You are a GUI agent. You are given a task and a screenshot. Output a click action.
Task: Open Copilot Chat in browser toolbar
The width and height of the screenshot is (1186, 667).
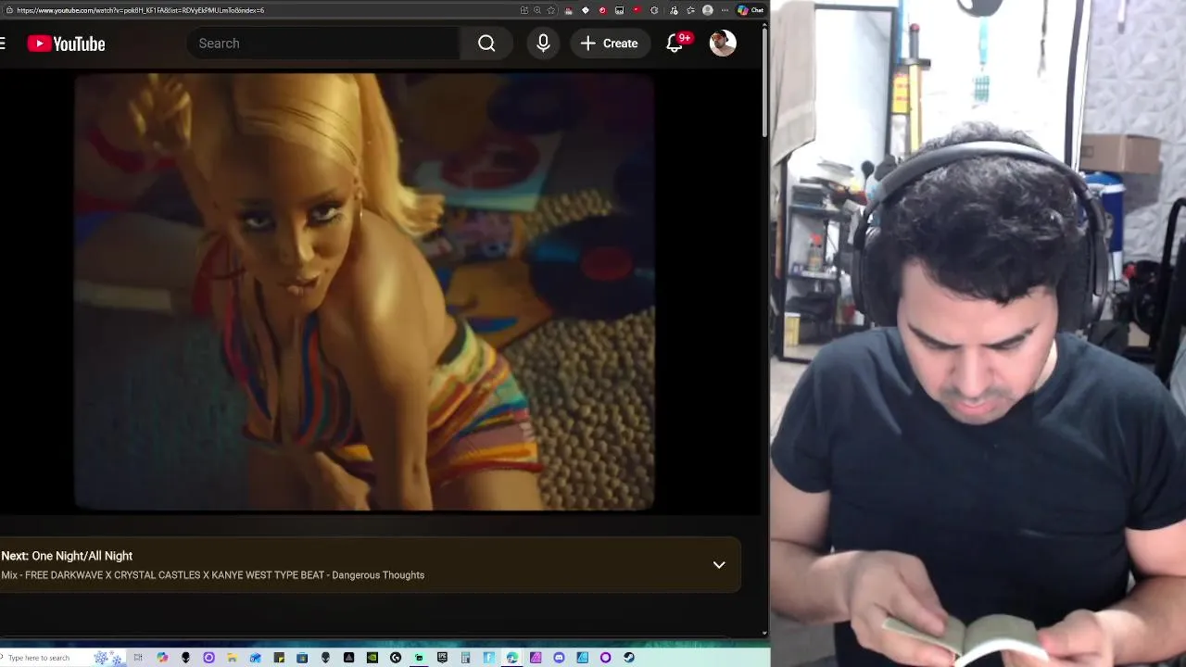click(x=751, y=10)
